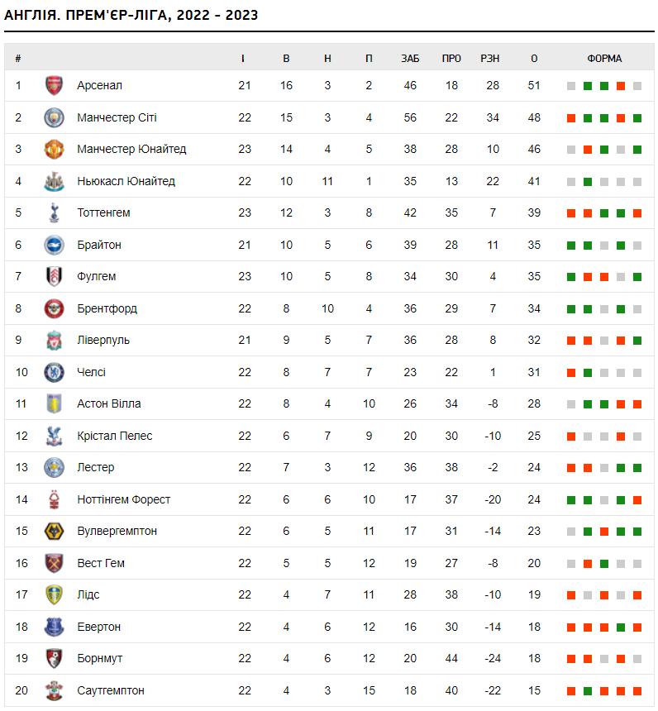
Task: Open the Саутгемптон team link
Action: click(x=111, y=690)
